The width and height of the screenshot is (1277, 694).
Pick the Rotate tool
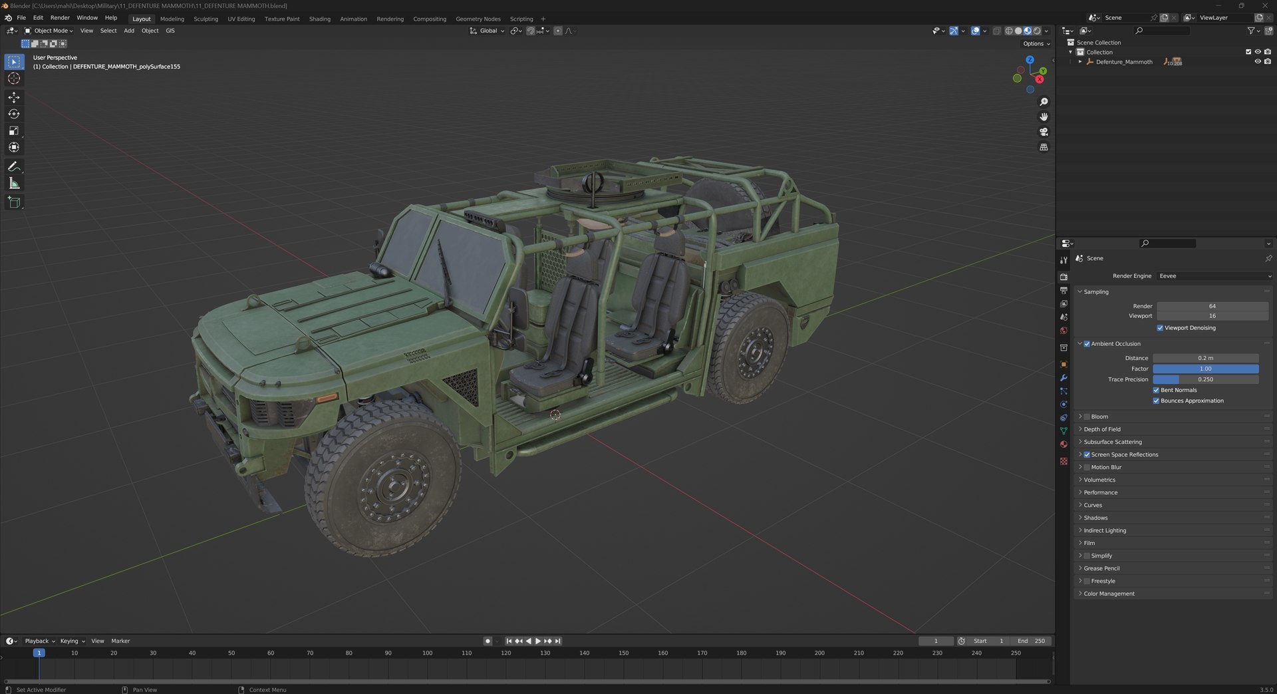tap(14, 114)
